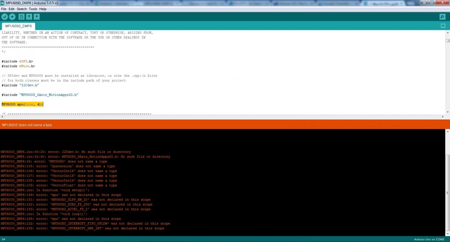
Task: Click the "In function 'void setup()'" console line
Action: pos(45,190)
